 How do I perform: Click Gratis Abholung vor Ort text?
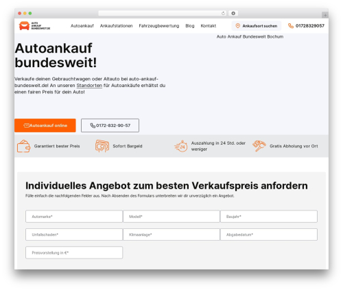(294, 146)
